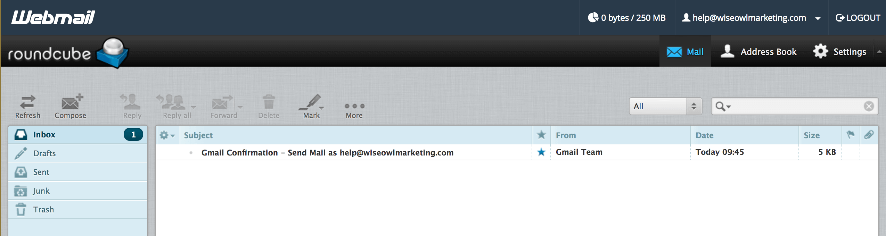The height and width of the screenshot is (236, 886).
Task: Sort messages by From column
Action: pos(566,135)
